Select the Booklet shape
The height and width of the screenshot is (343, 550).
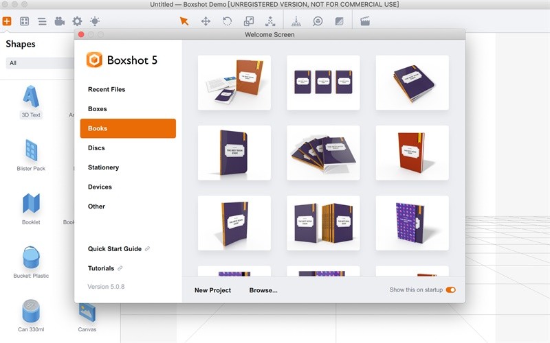31,209
